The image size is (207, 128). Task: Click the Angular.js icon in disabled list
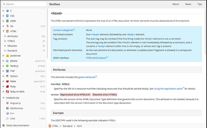tap(7, 103)
